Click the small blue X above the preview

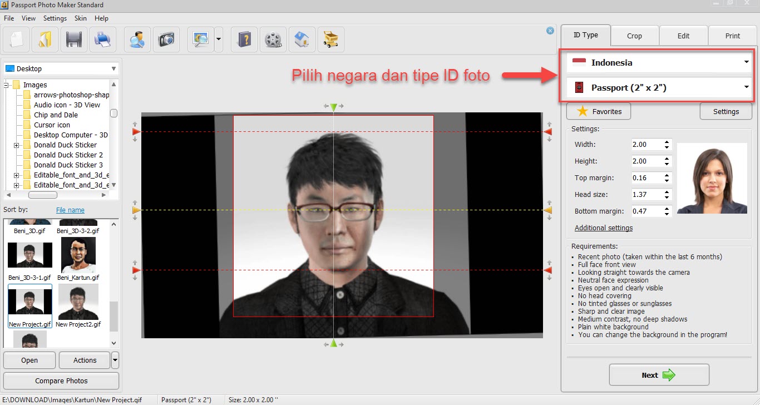pyautogui.click(x=550, y=31)
